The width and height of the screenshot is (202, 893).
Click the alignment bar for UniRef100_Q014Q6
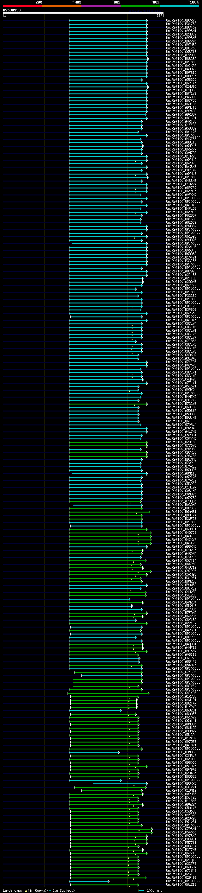[104, 132]
